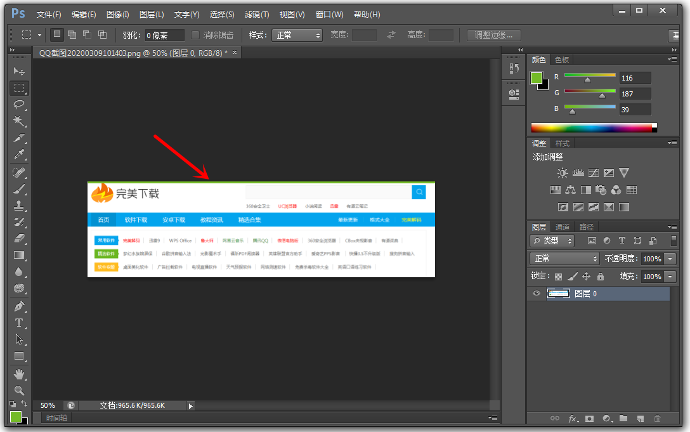Close the QQ截图 document tab
Viewport: 690px width, 432px height.
235,53
